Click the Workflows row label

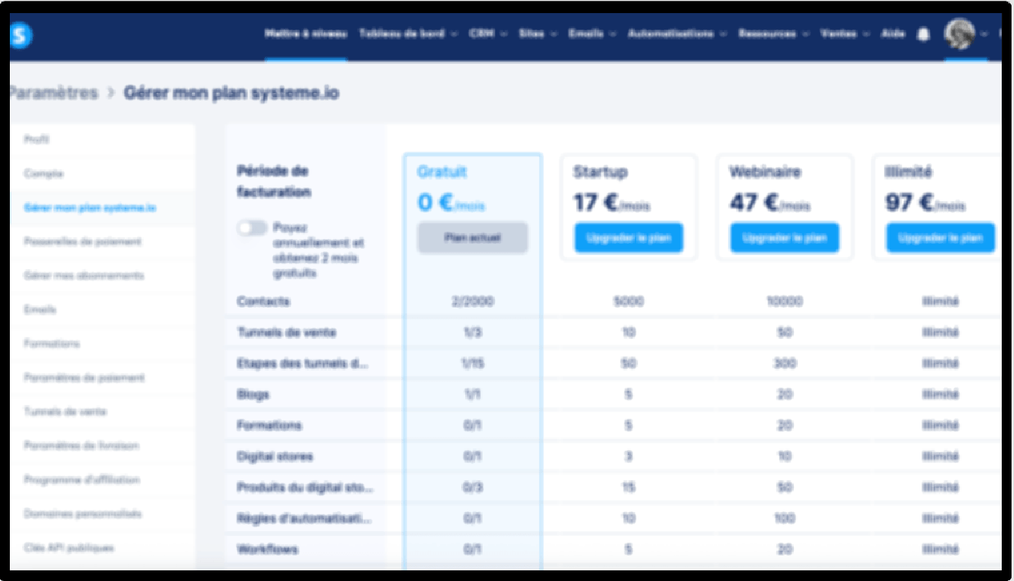(x=267, y=549)
